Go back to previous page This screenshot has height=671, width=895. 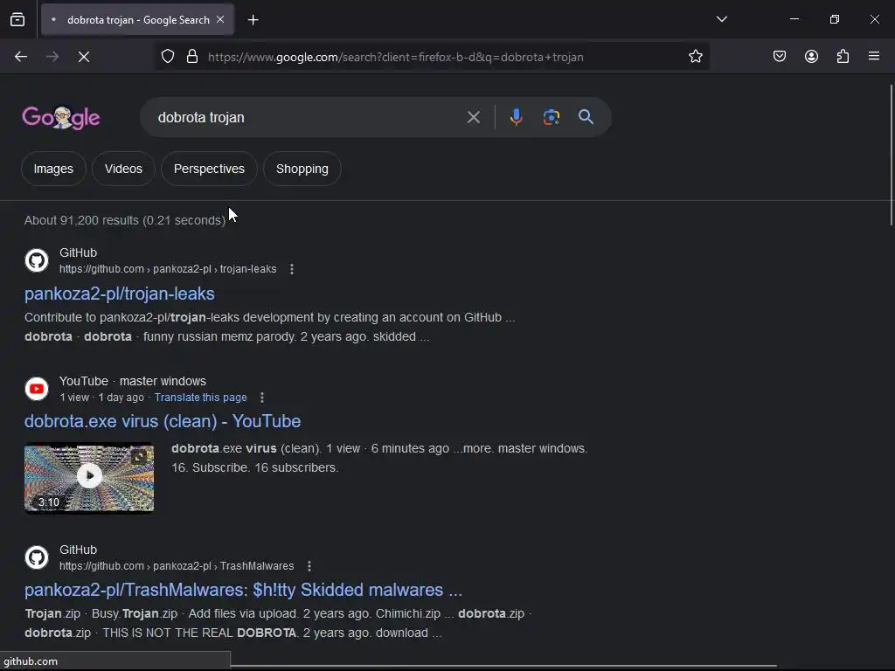(x=21, y=57)
